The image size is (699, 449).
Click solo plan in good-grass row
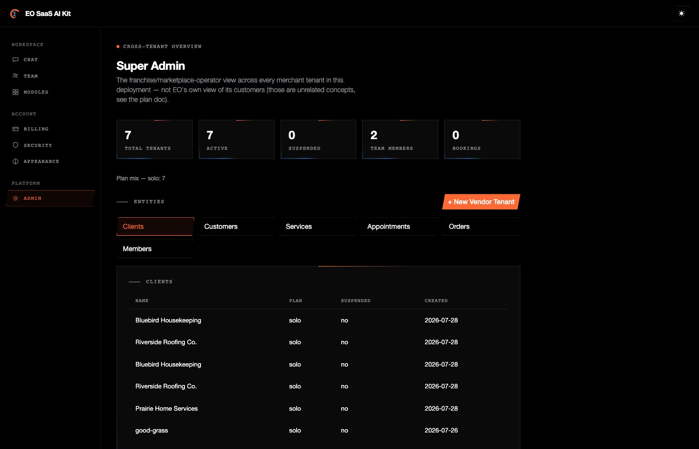295,431
